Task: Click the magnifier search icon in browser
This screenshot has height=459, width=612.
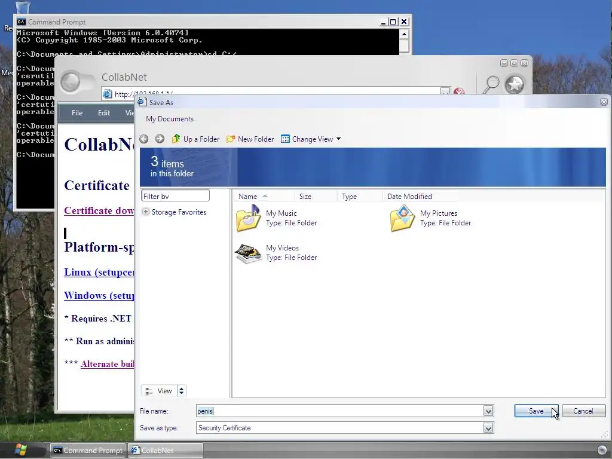Action: pos(491,84)
